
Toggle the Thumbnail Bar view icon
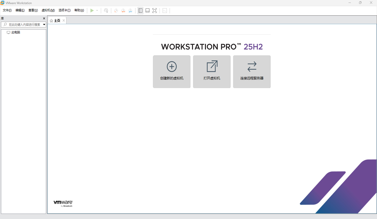point(147,11)
